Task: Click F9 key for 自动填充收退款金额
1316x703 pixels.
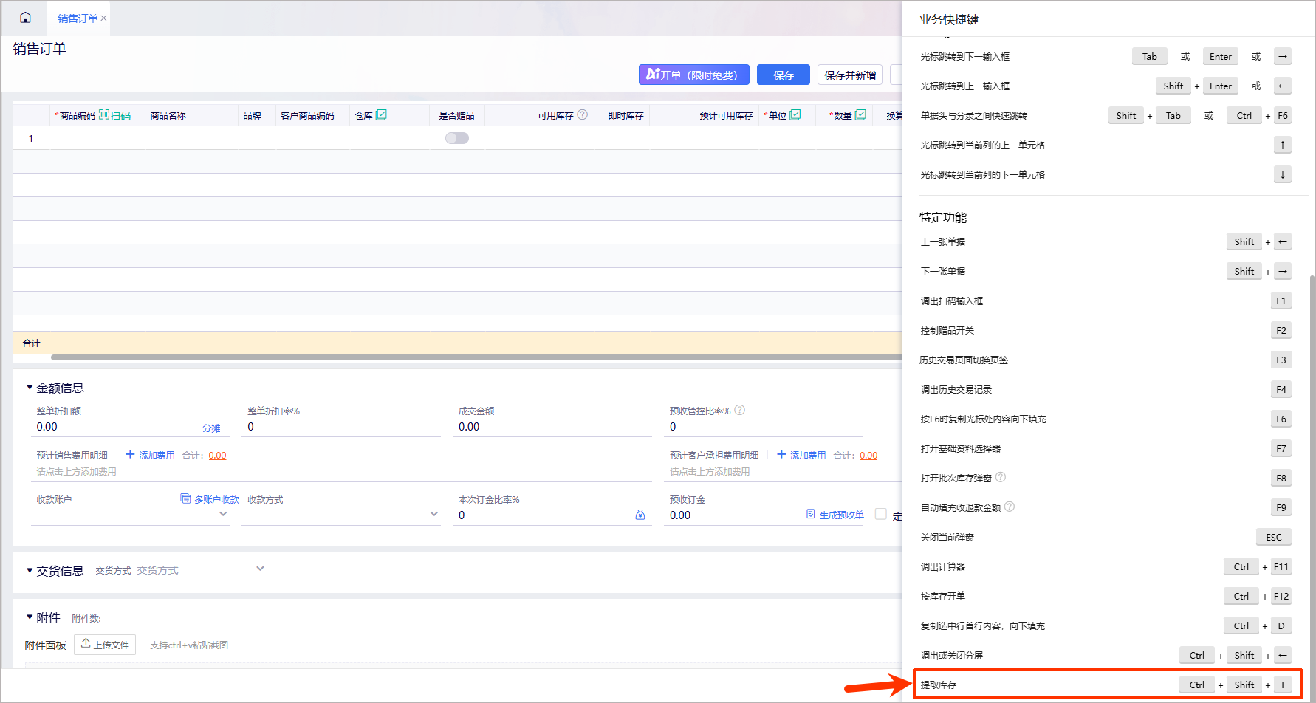Action: tap(1281, 507)
